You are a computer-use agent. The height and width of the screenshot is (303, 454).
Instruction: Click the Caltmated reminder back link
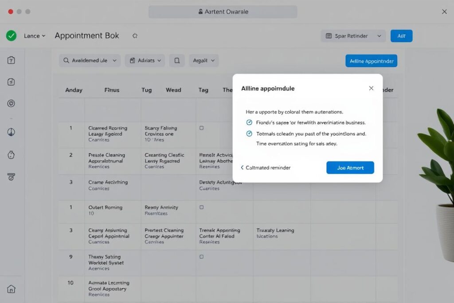(x=266, y=168)
